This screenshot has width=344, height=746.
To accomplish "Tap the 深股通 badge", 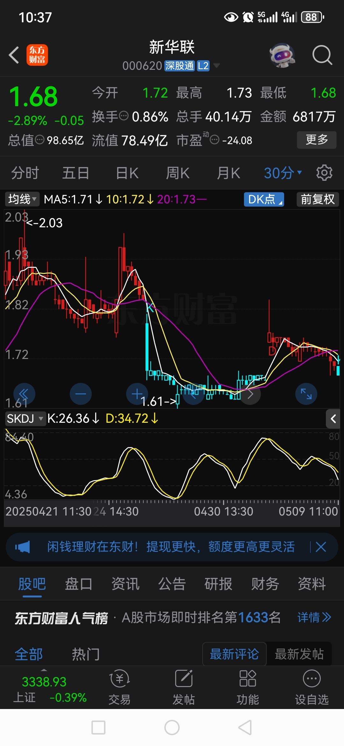I will pyautogui.click(x=179, y=66).
